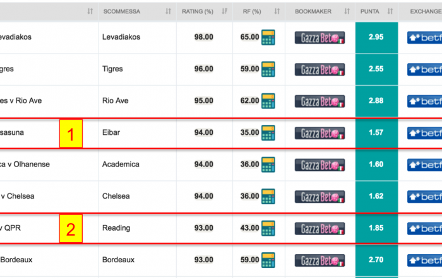442x278 pixels.
Task: Click the 2.95 back odds cell
Action: click(x=376, y=37)
